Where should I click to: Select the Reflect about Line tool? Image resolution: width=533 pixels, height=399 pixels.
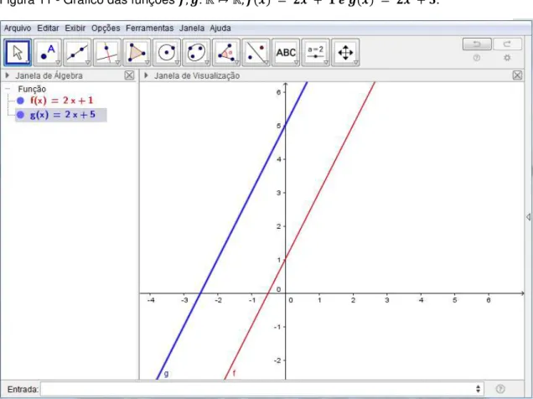[x=256, y=52]
